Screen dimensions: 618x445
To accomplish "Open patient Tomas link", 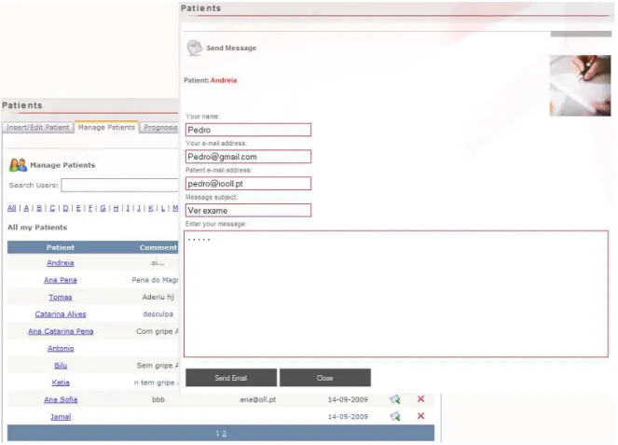I will 61,297.
